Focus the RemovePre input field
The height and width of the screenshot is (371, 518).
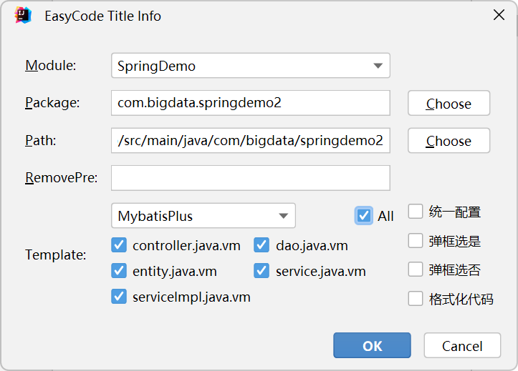pyautogui.click(x=250, y=178)
